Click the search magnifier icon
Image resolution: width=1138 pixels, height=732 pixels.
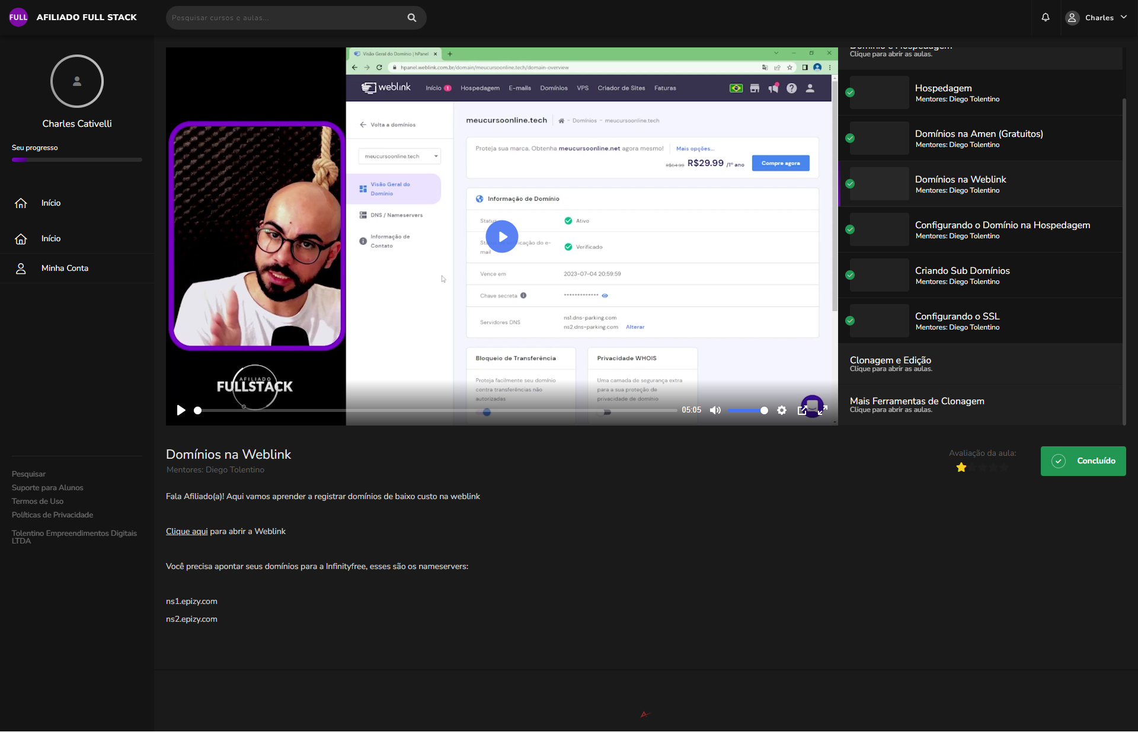click(x=412, y=18)
